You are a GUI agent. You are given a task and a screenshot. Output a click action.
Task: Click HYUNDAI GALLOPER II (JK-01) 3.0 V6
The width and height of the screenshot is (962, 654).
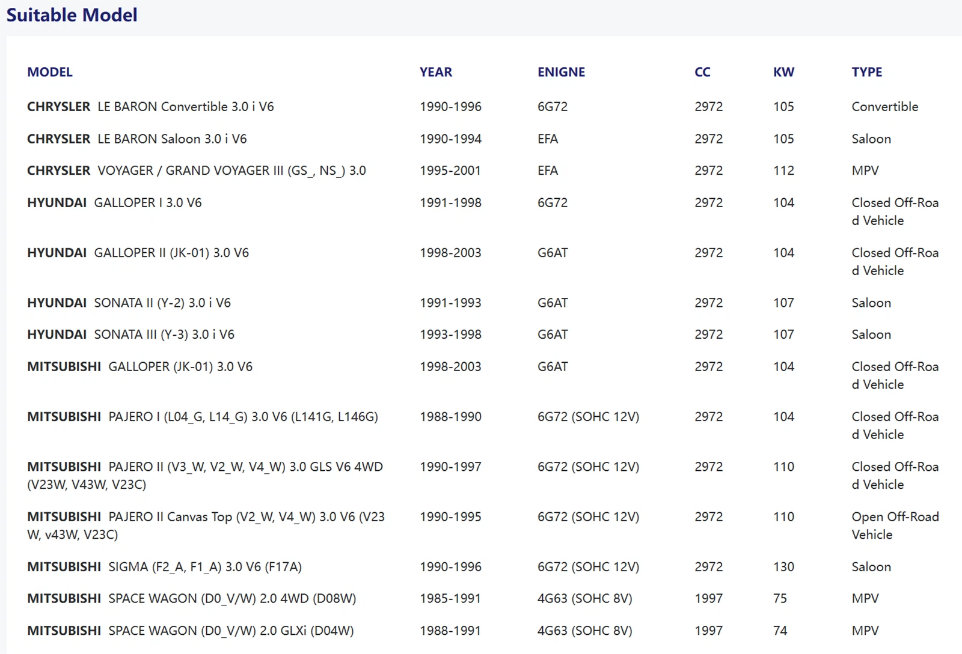coord(138,253)
